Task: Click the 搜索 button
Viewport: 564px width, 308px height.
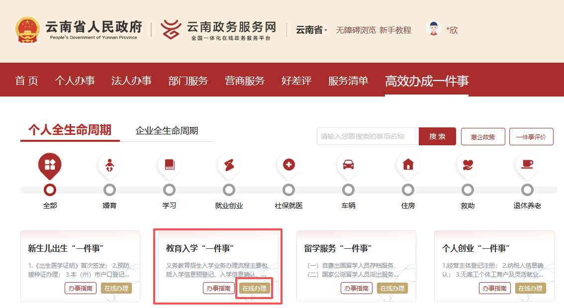Action: [x=437, y=136]
